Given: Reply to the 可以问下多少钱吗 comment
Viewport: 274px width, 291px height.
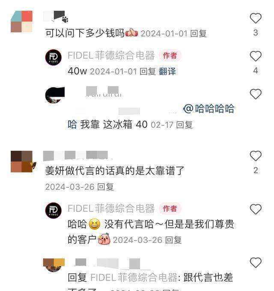Looking at the screenshot, I should [199, 33].
